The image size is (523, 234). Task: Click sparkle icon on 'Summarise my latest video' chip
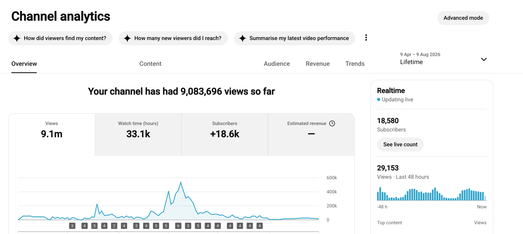pyautogui.click(x=242, y=38)
